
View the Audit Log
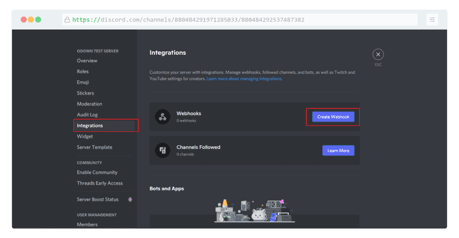(87, 115)
